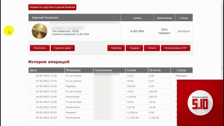
Task: Click the 'Оплата' payment button
Action: [x=152, y=48]
